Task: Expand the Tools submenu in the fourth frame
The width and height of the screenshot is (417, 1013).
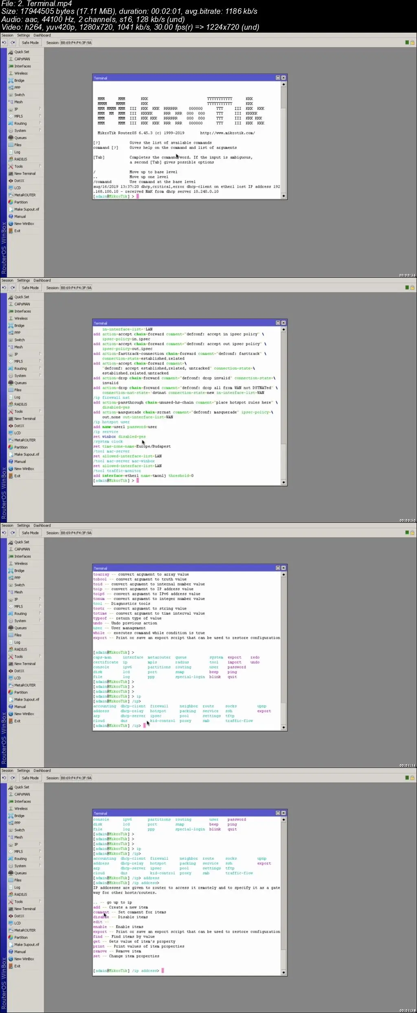Action: tap(40, 901)
